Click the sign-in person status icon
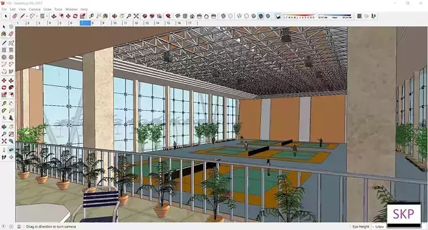Image resolution: width=428 pixels, height=230 pixels. click(x=19, y=226)
